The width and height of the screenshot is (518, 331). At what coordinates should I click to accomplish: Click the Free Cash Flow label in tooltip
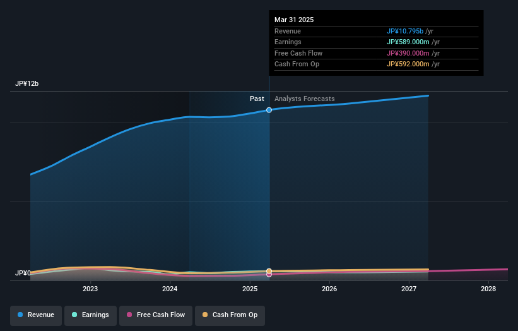(298, 53)
